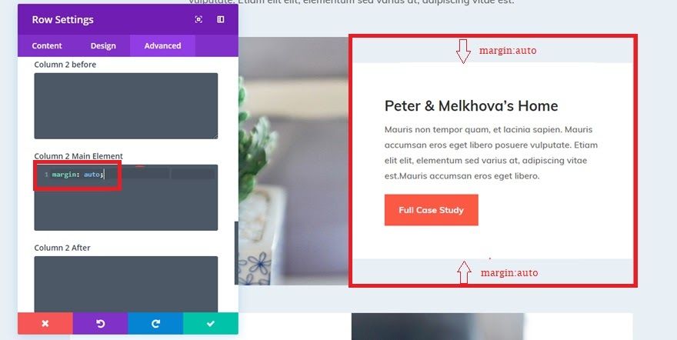Save changes with the green checkmark

point(211,323)
